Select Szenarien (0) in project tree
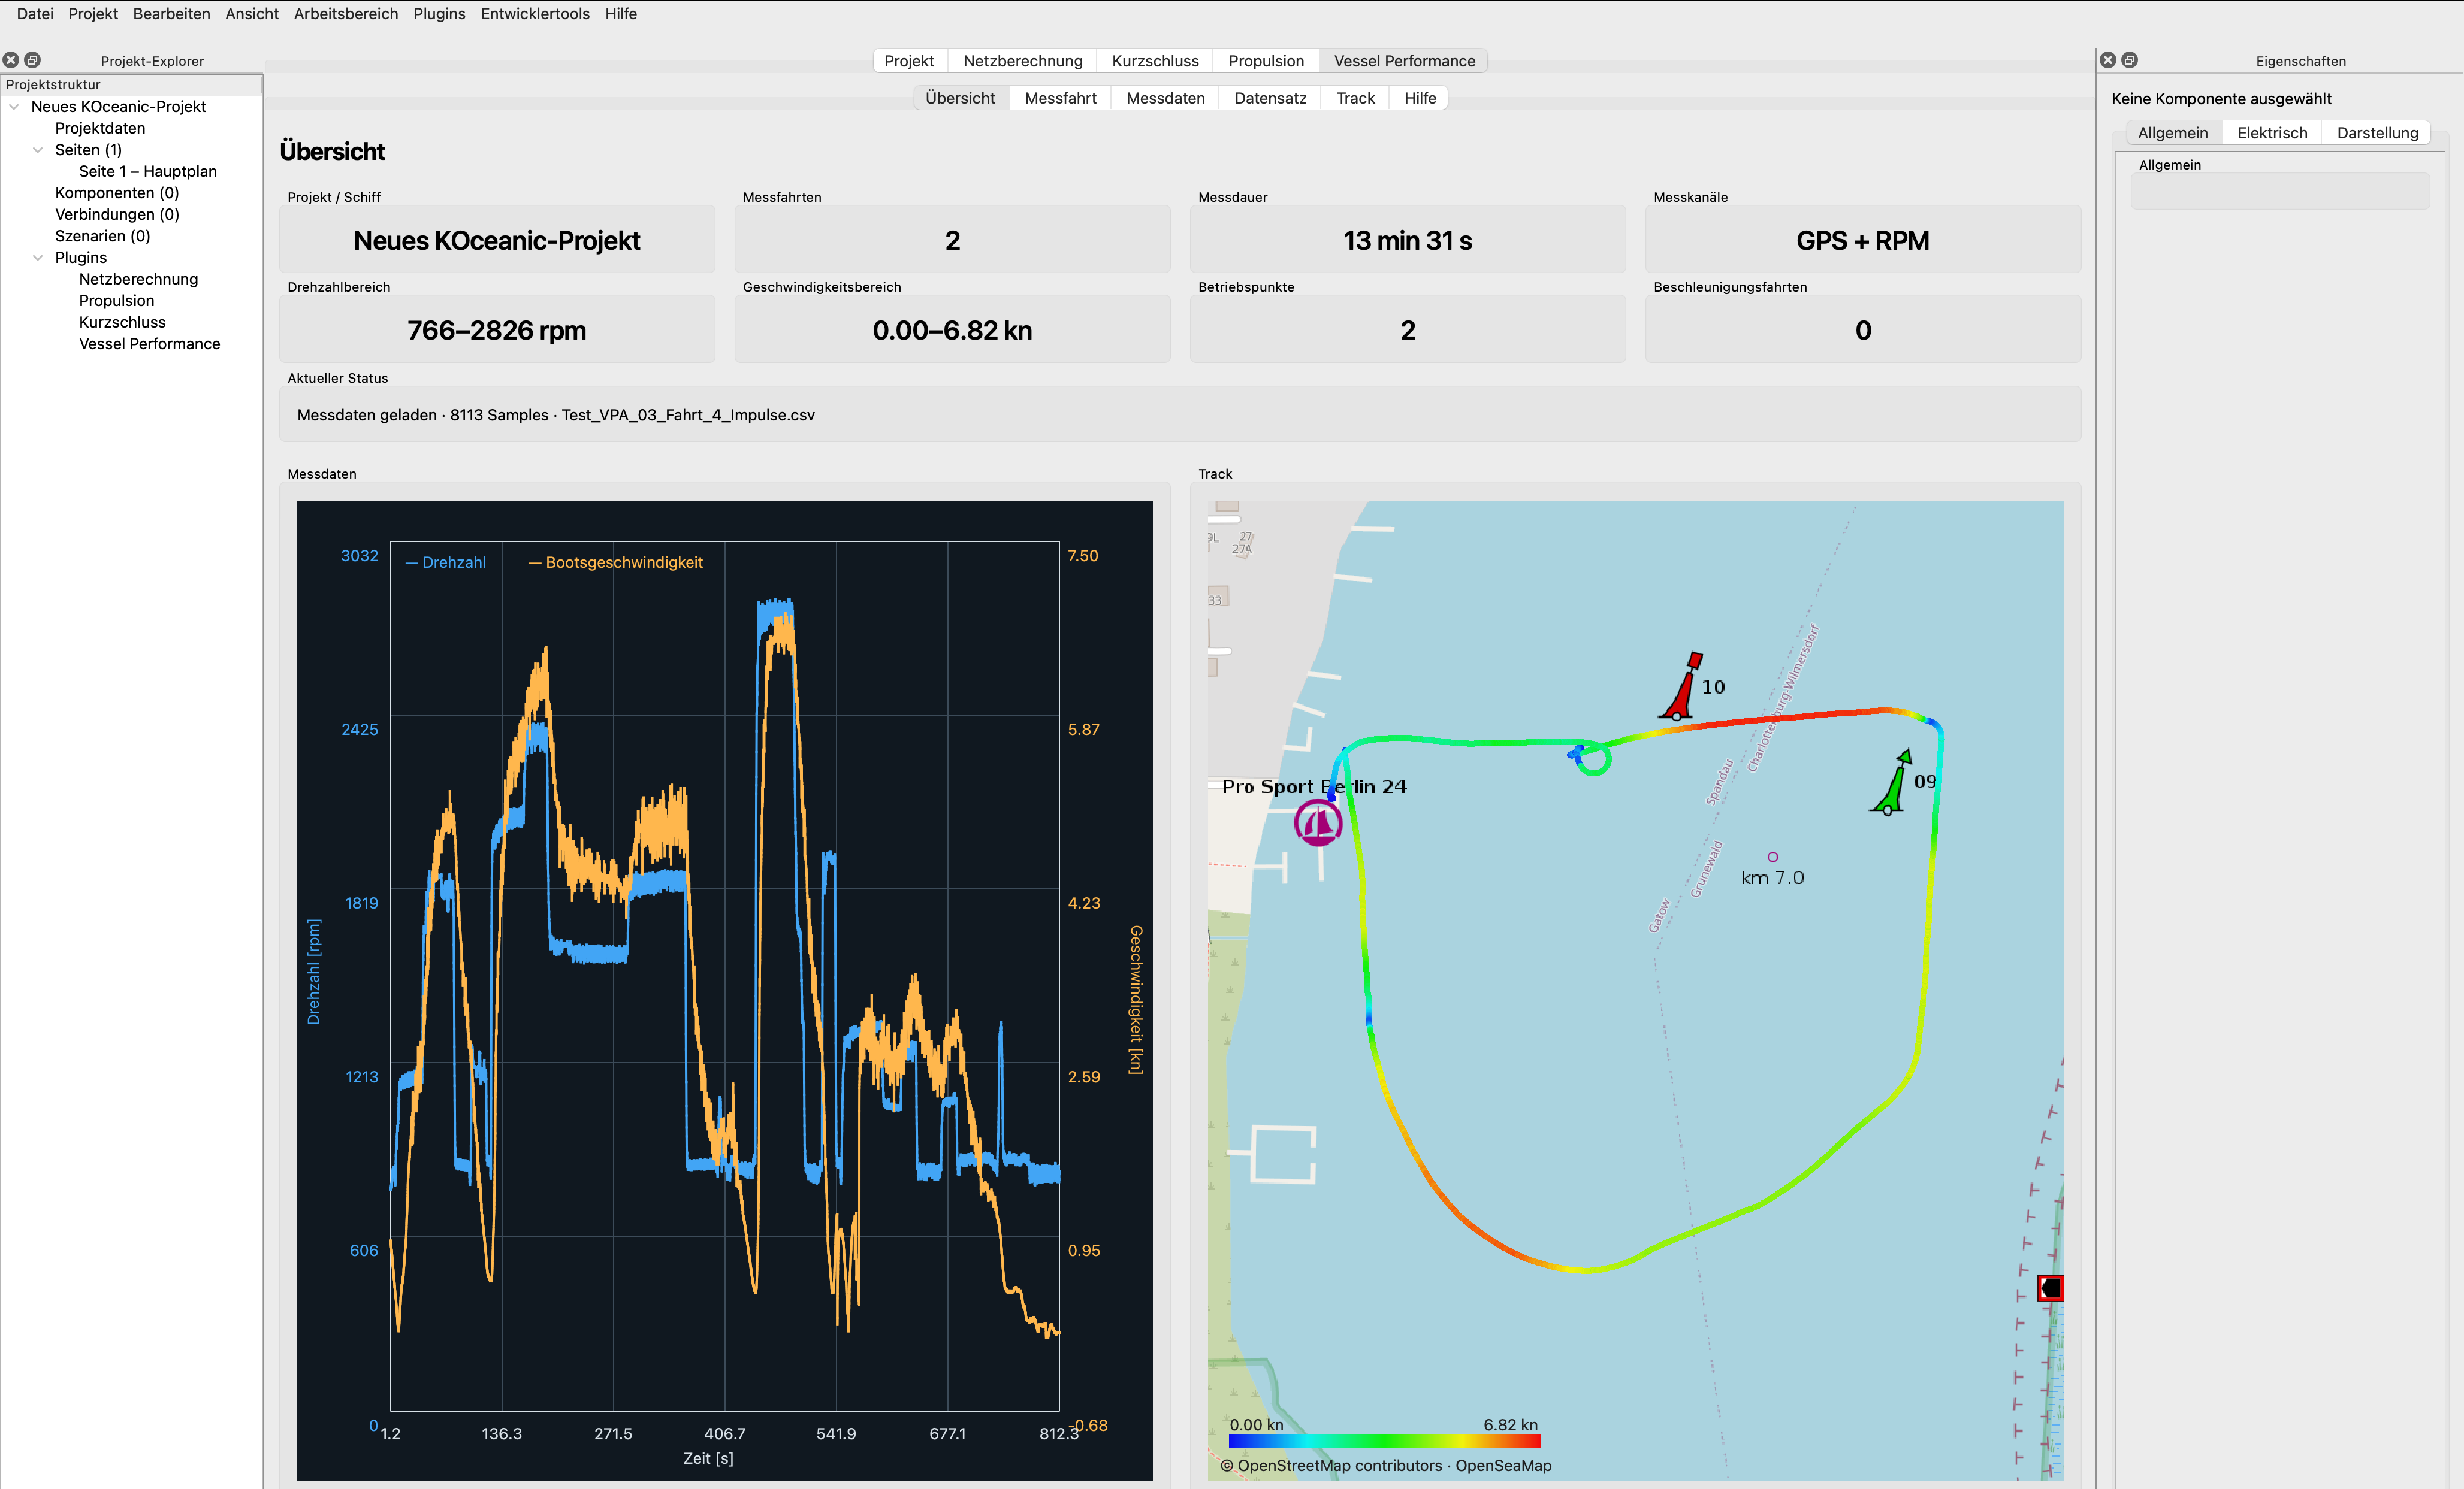This screenshot has width=2464, height=1489. (x=102, y=236)
